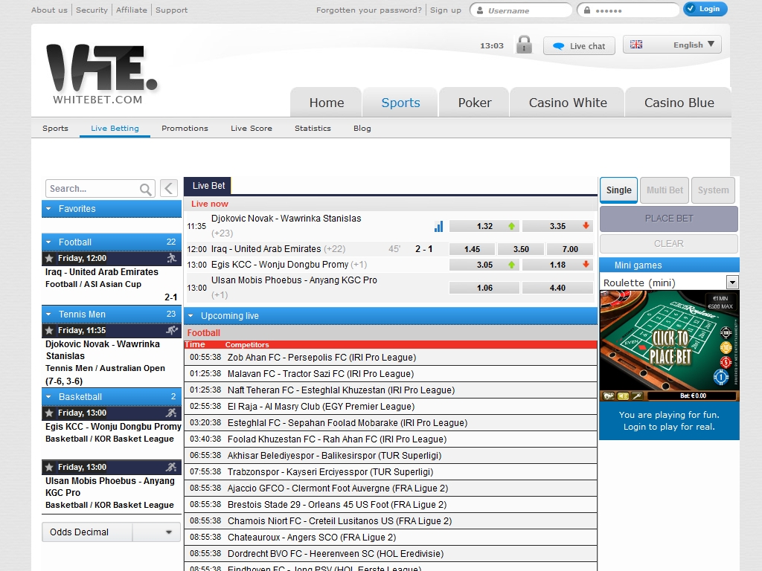Open the Roulette (mini) games dropdown

point(731,283)
